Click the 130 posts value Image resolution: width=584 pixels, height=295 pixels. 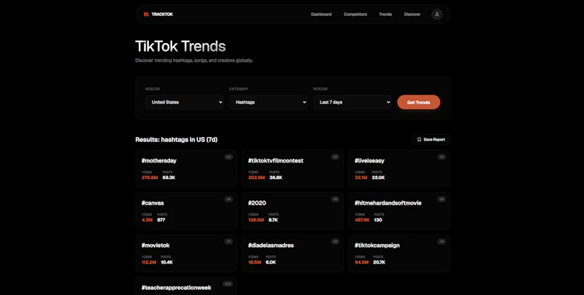click(x=378, y=220)
